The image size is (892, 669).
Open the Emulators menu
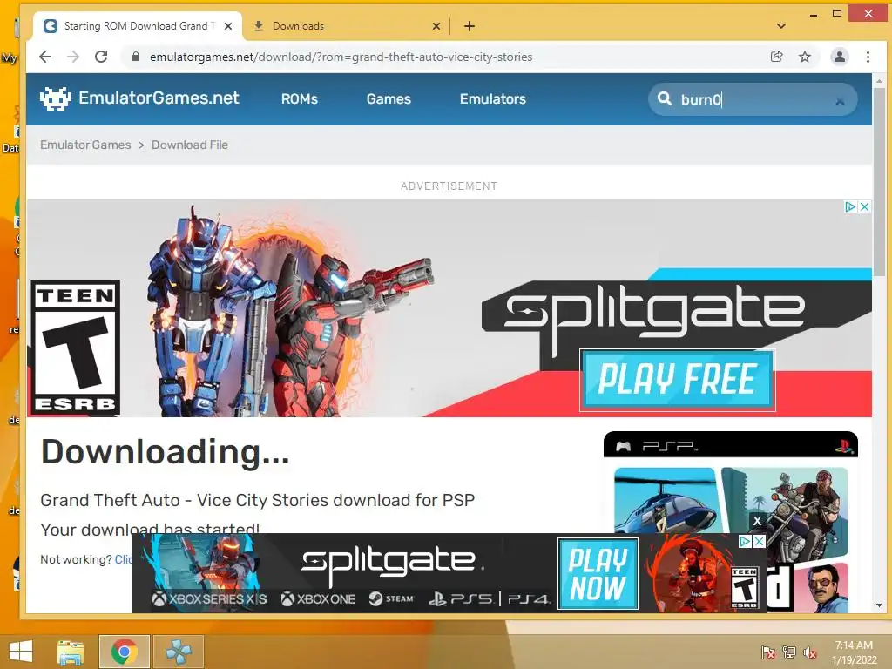493,99
